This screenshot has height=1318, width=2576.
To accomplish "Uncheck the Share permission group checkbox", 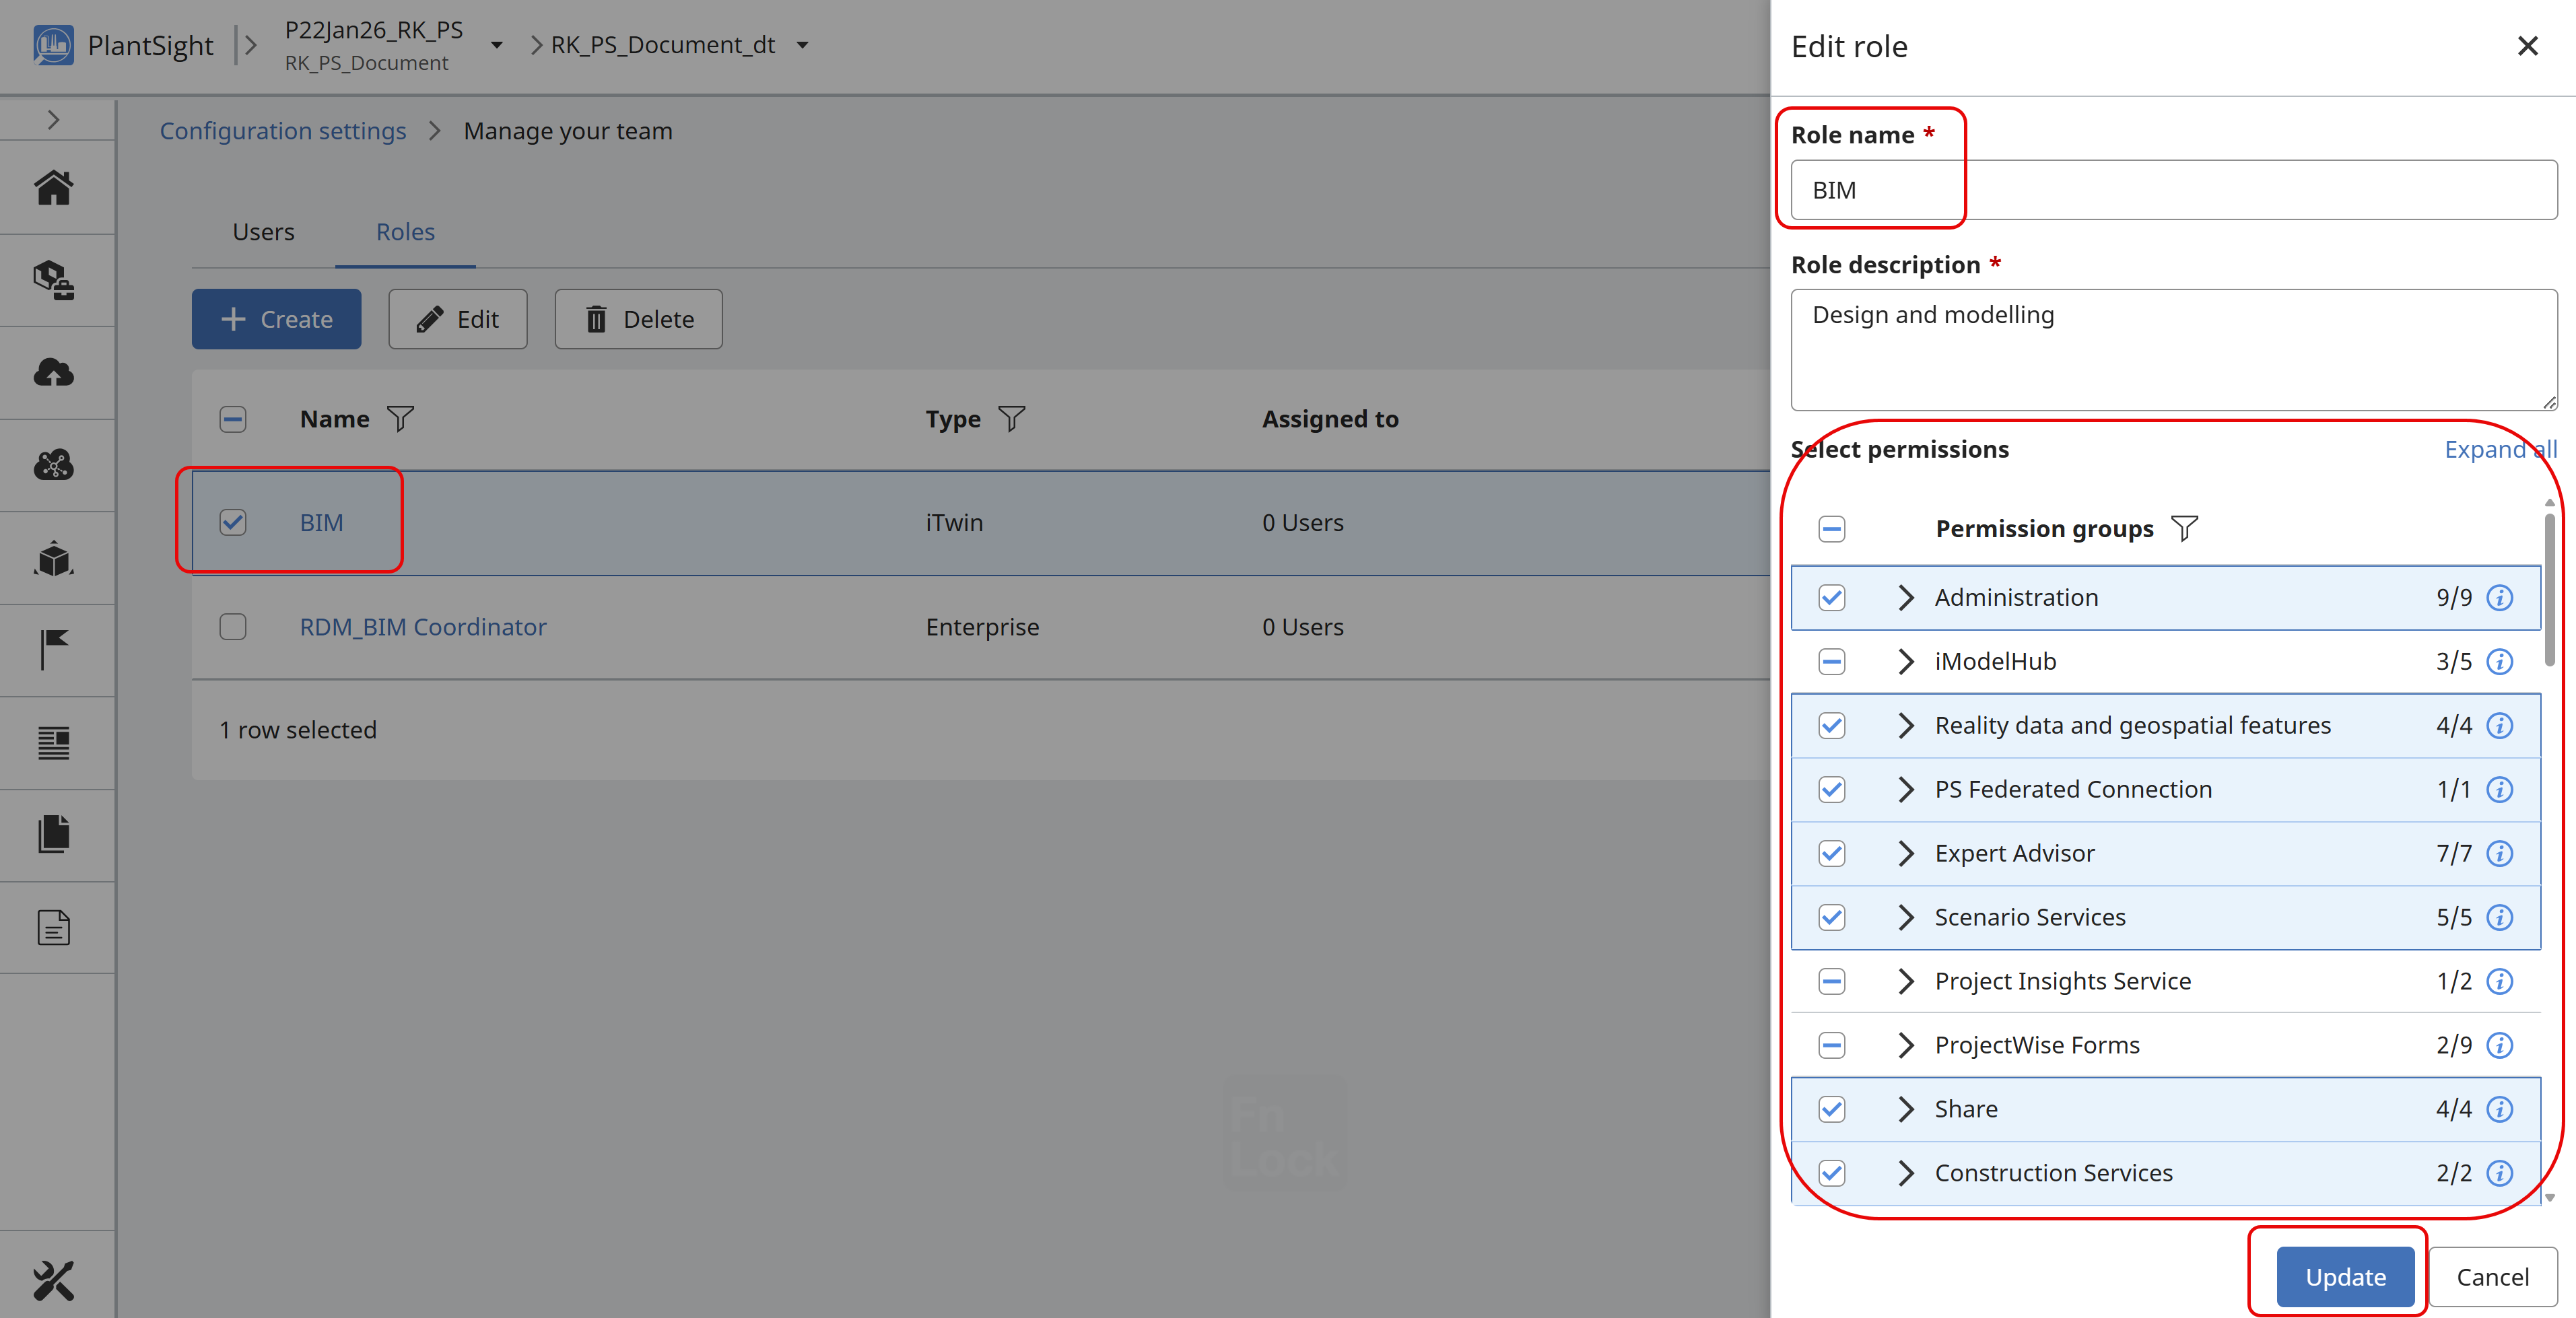I will [x=1831, y=1109].
